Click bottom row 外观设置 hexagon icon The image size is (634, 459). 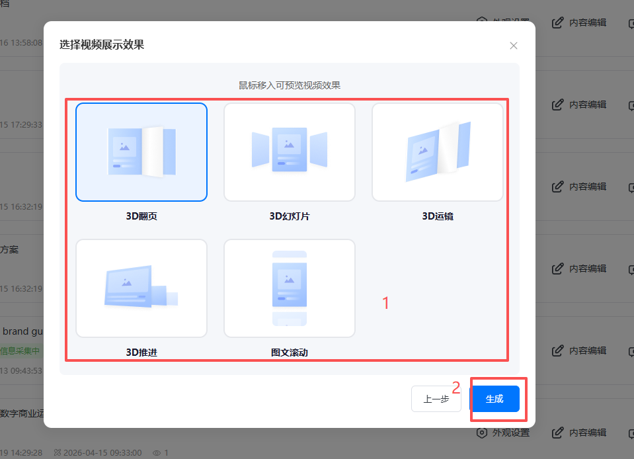click(x=482, y=433)
